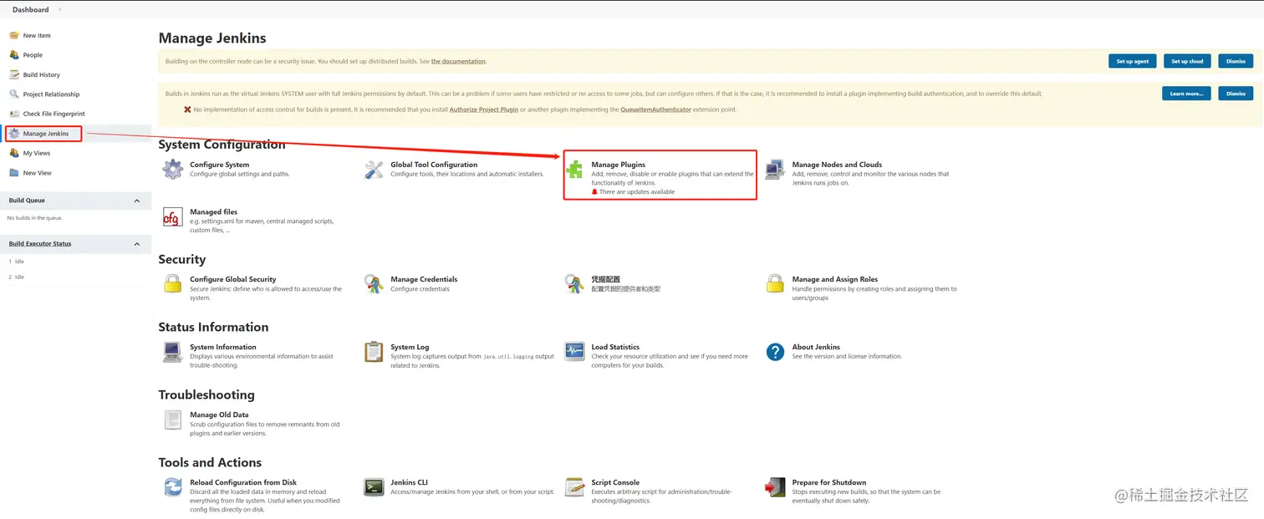Image resolution: width=1264 pixels, height=519 pixels.
Task: Click the 'No builds in the queue.' text
Action: pyautogui.click(x=35, y=218)
